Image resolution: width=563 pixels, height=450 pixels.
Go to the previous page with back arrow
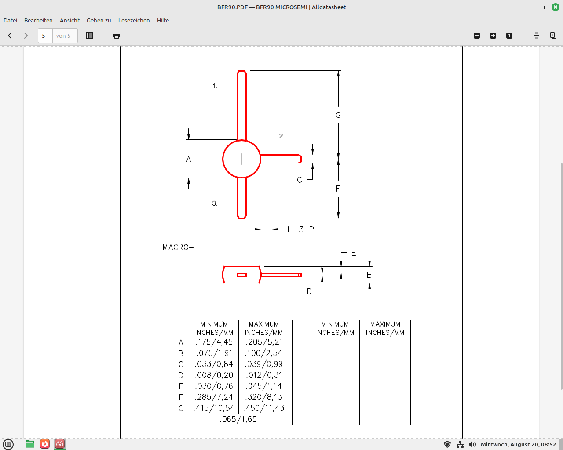point(10,36)
